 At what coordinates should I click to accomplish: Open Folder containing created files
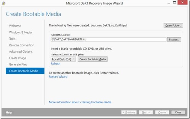[x=173, y=25]
